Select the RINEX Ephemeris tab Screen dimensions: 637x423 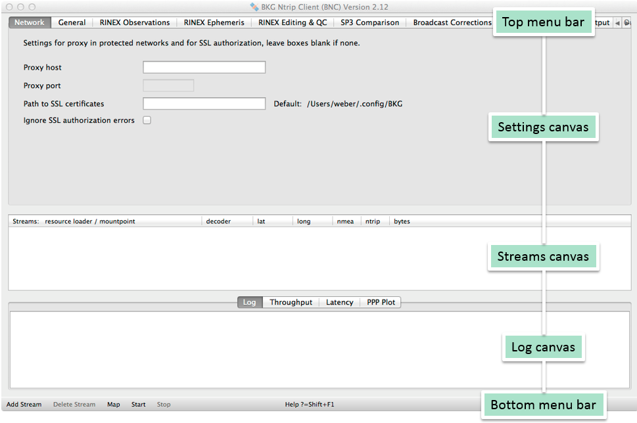tap(214, 22)
